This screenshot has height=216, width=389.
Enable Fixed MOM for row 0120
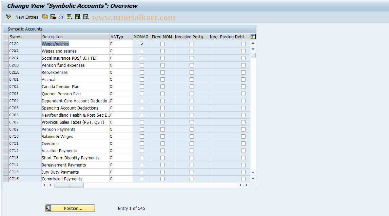point(162,44)
